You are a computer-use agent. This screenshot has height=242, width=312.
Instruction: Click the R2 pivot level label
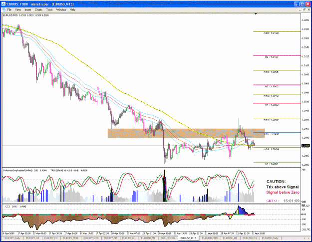click(x=272, y=87)
